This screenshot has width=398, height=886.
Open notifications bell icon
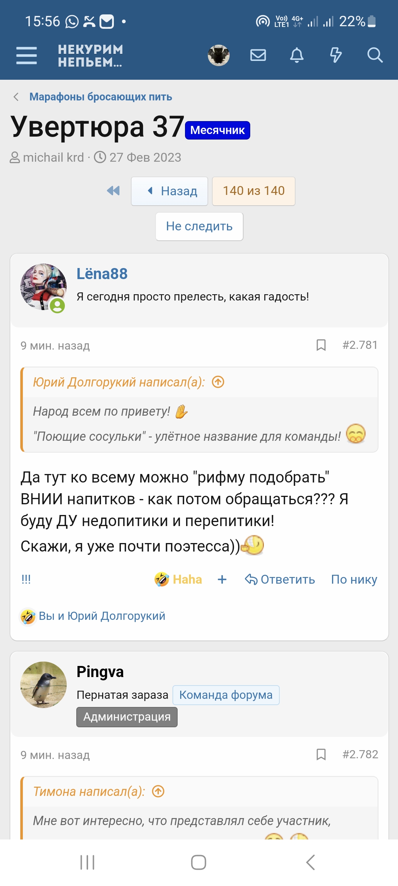[297, 55]
